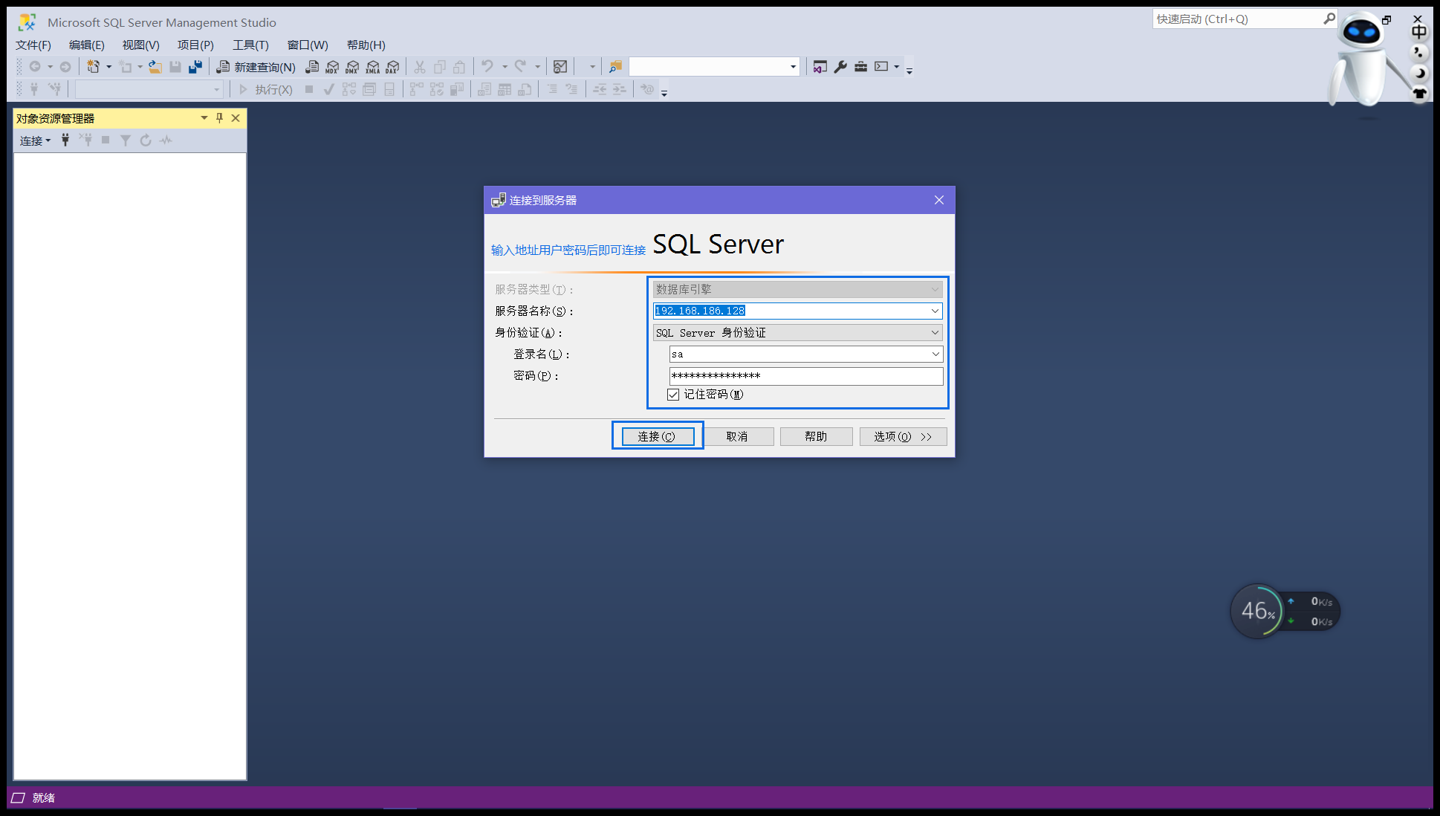
Task: Click the Undo arrow icon
Action: [487, 67]
